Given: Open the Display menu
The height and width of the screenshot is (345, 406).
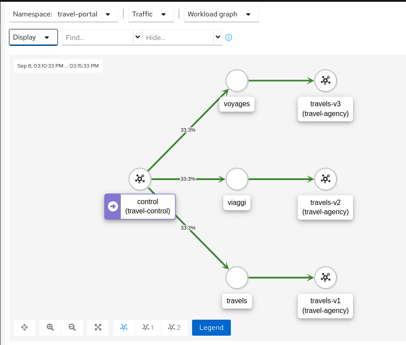Looking at the screenshot, I should coord(33,37).
